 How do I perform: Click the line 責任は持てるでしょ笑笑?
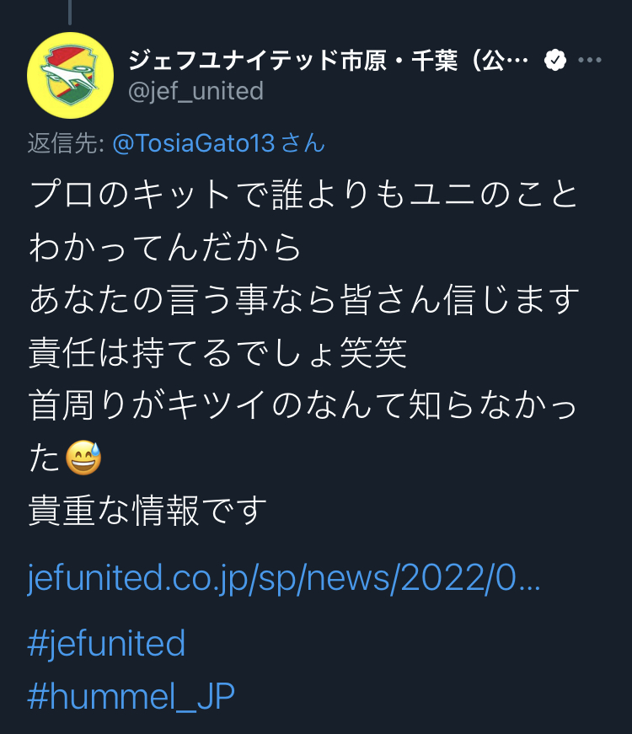217,352
